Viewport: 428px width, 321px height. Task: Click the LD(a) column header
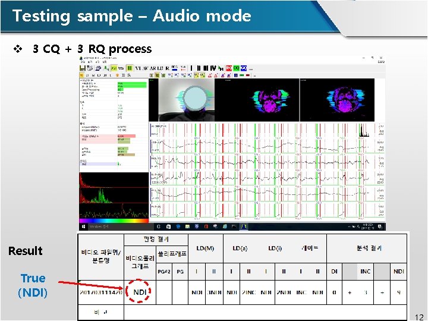coord(240,248)
